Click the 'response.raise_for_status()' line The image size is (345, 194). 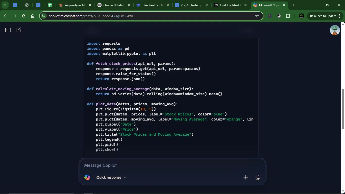[126, 74]
